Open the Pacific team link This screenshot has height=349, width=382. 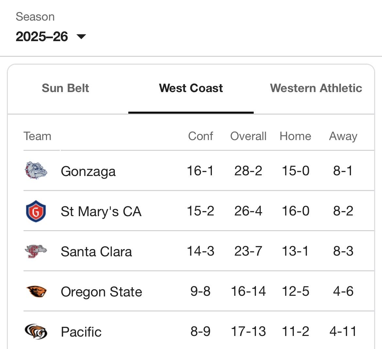pos(81,332)
